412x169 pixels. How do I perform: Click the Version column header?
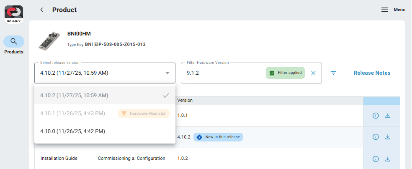[x=185, y=100]
